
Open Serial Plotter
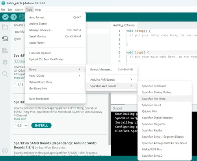point(55,43)
